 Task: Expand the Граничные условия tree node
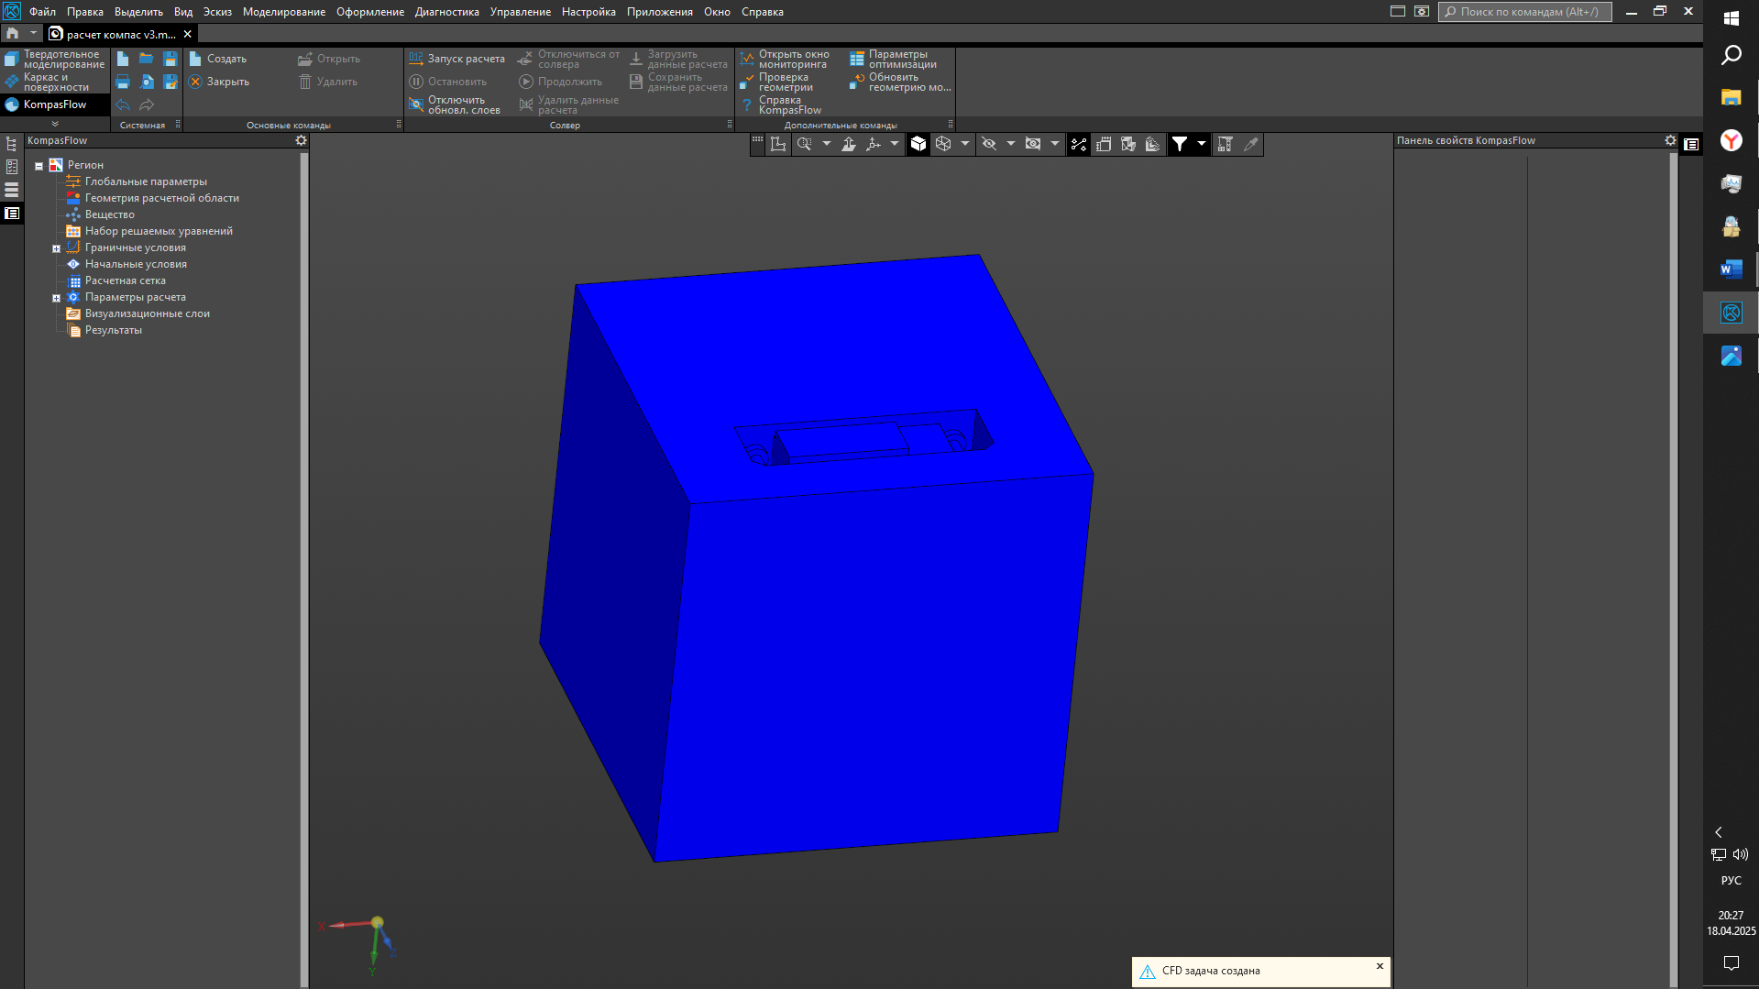56,248
